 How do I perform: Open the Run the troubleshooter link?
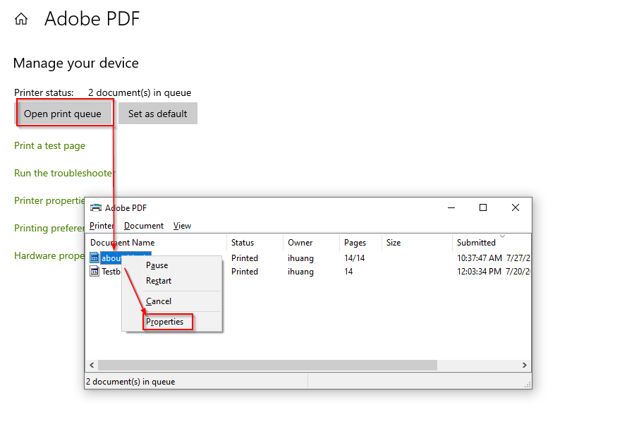click(x=63, y=173)
